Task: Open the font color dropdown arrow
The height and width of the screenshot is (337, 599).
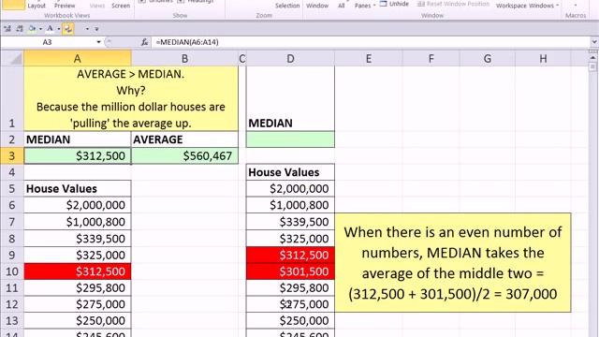Action: pyautogui.click(x=58, y=29)
